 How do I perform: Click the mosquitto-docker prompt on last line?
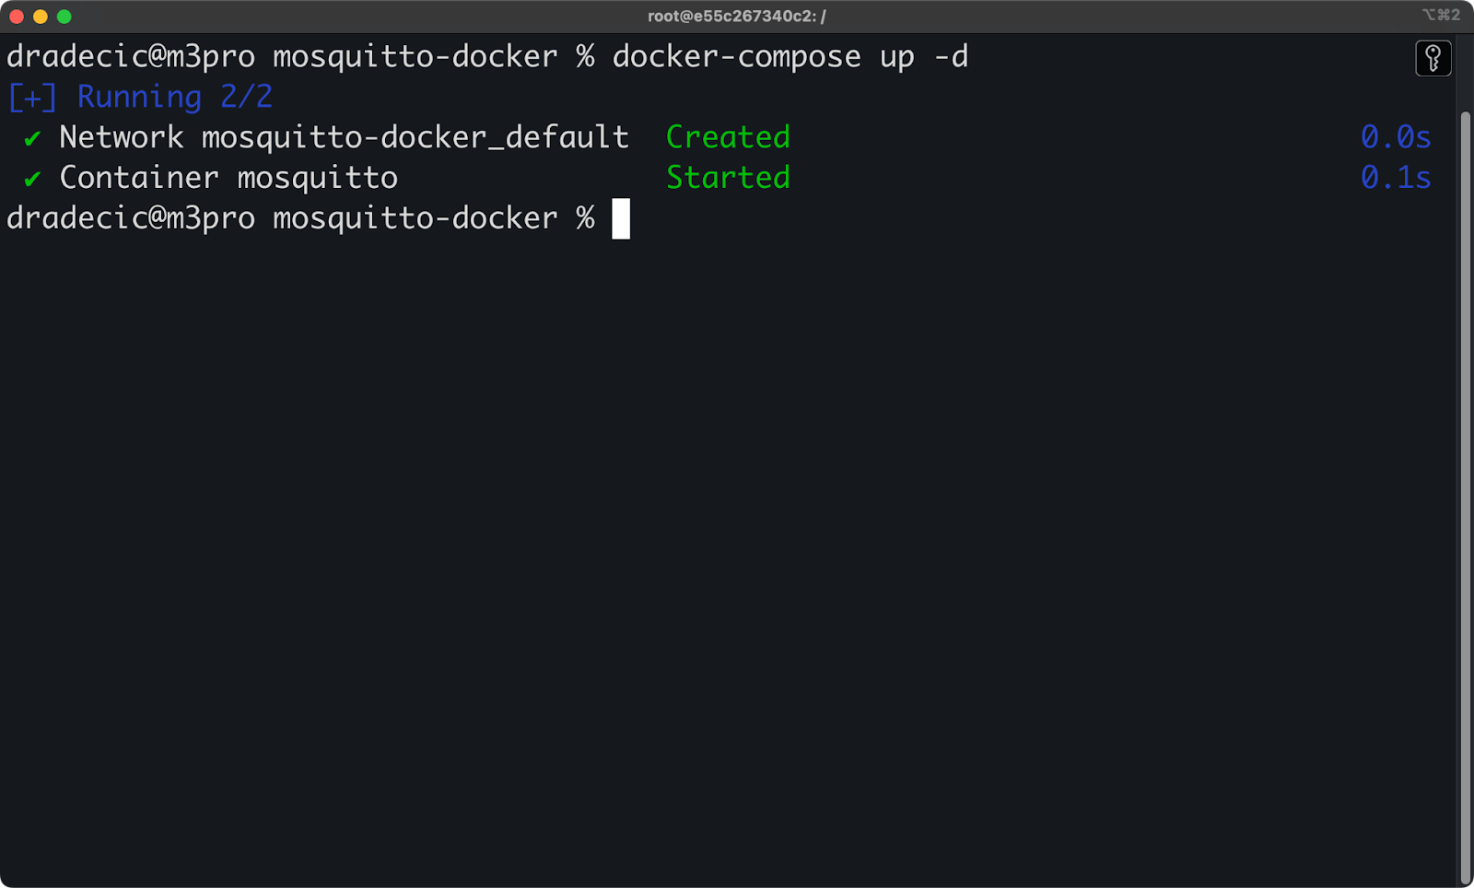[413, 217]
